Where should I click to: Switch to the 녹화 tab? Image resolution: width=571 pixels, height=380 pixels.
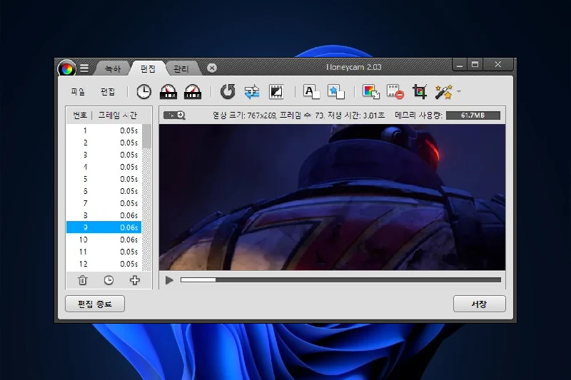click(113, 68)
